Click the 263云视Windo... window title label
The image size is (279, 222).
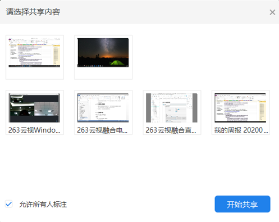(34, 130)
